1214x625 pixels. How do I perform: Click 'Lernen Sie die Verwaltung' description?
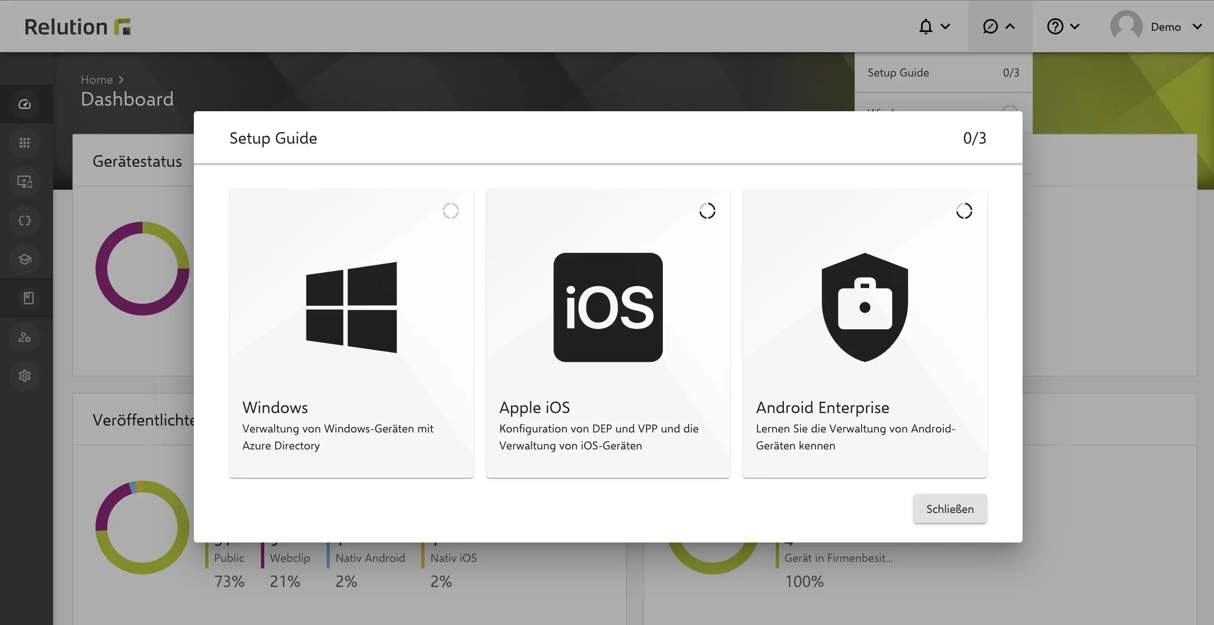tap(855, 437)
